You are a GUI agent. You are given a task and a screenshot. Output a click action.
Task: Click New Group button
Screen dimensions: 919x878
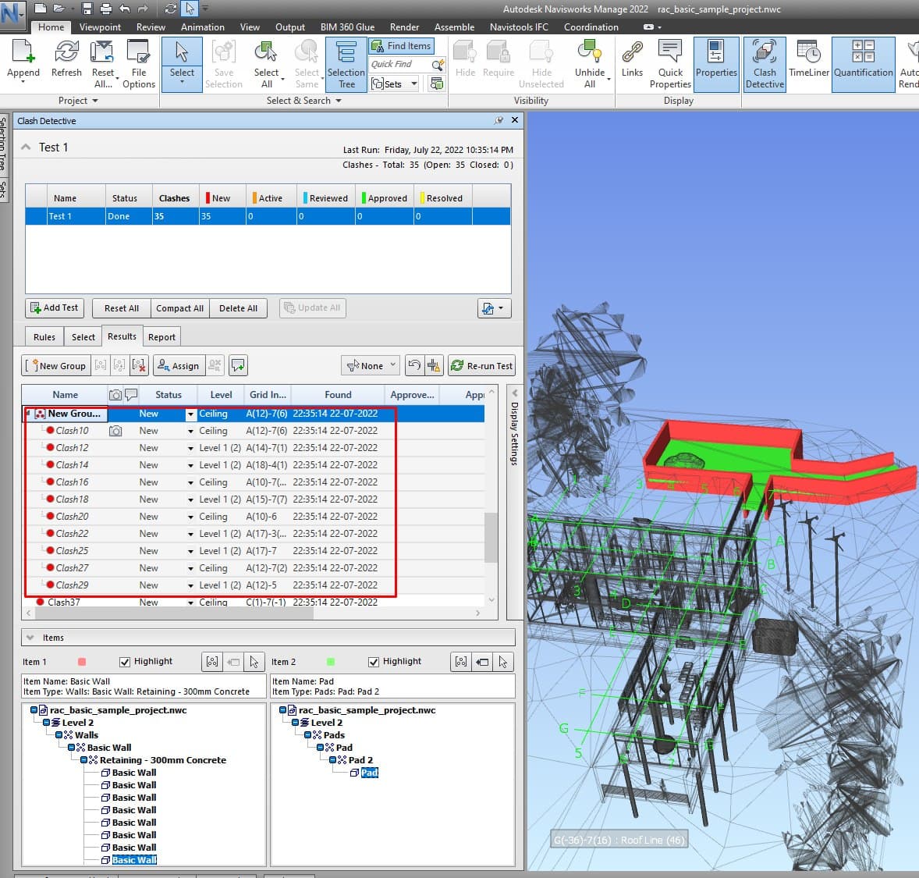[x=56, y=365]
